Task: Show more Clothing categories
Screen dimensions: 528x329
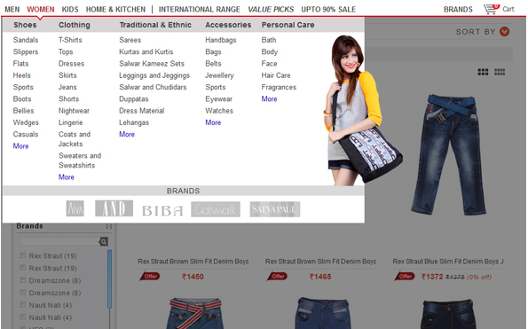Action: [67, 177]
